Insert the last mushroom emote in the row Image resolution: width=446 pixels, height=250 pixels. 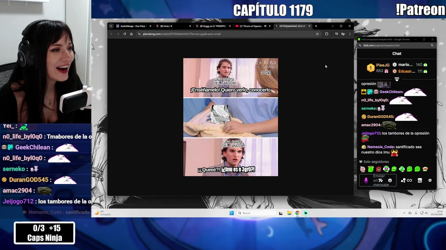pos(425,169)
